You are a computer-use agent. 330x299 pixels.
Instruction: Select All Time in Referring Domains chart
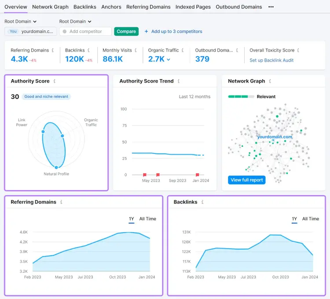click(148, 219)
